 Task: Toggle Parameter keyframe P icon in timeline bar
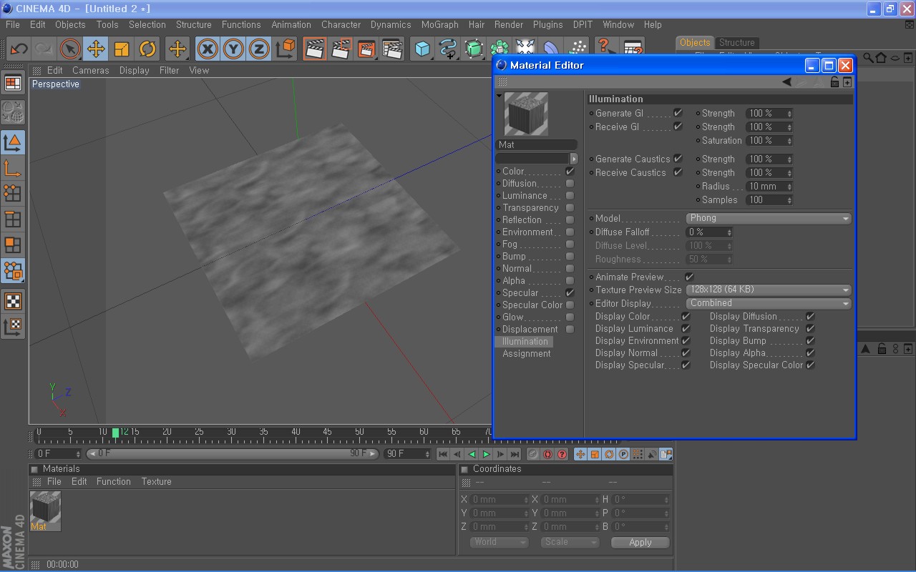coord(623,454)
